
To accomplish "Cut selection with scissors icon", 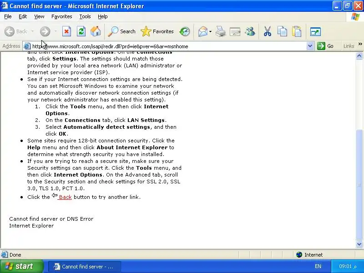I will pos(268,31).
